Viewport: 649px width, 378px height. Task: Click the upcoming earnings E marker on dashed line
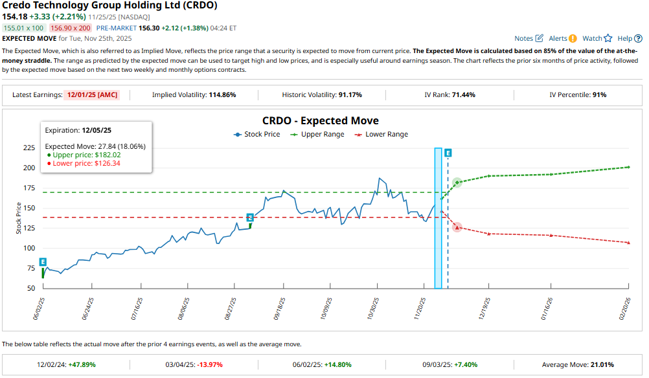click(x=448, y=153)
